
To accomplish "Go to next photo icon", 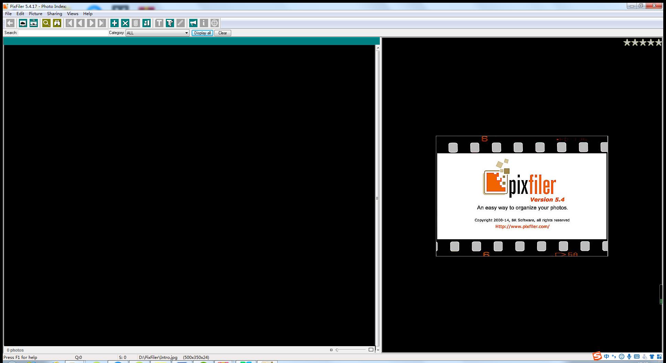I will [x=91, y=23].
